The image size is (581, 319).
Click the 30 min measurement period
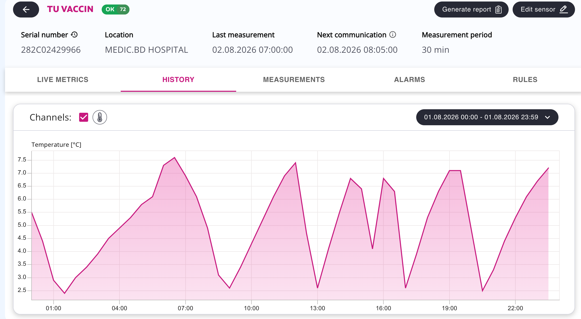(435, 50)
